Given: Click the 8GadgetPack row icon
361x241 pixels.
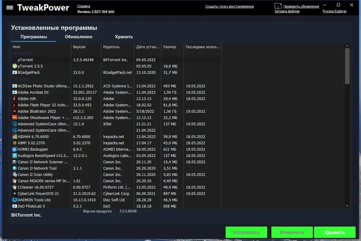Looking at the screenshot, I should click(14, 72).
